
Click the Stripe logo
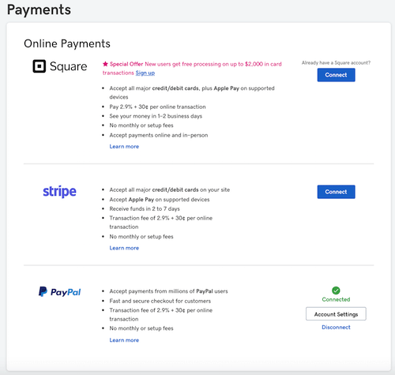tap(59, 191)
